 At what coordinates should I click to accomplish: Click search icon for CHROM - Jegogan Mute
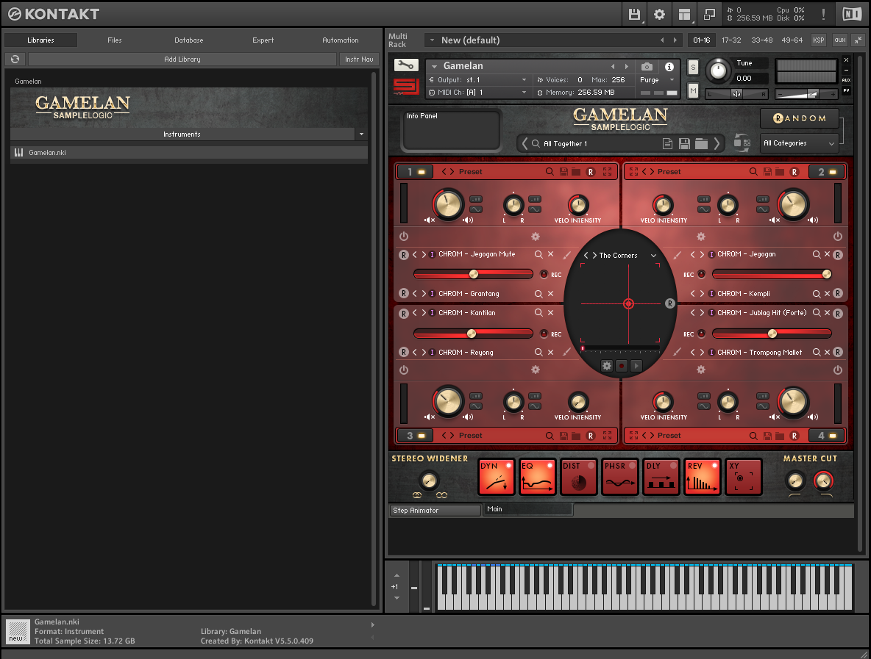tap(538, 254)
